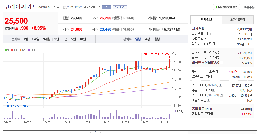
Task: Click the help icon next to PER EPS(2021.09)
Action: pos(221,85)
